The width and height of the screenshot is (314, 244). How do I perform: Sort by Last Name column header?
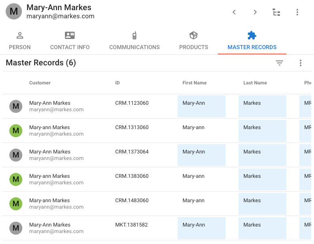coord(255,83)
